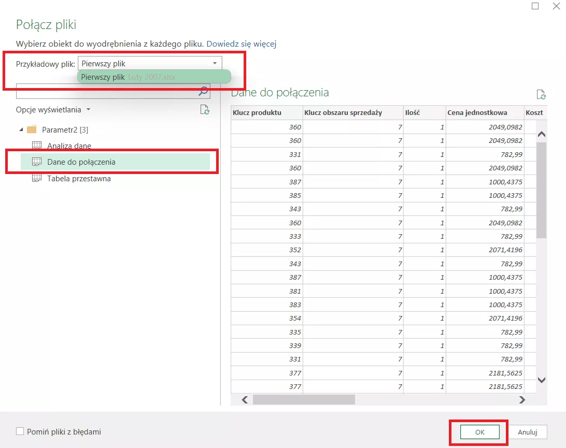Choose Pierwszy plik Luty 2007.xlsx from list
Image resolution: width=566 pixels, height=448 pixels.
point(153,77)
